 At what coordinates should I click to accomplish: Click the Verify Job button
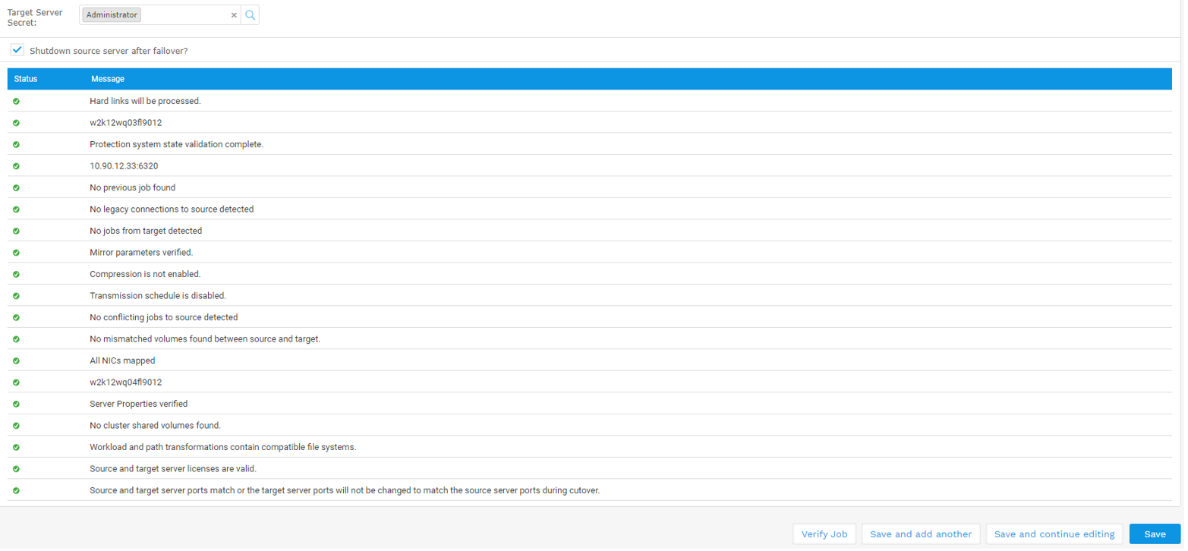[824, 534]
